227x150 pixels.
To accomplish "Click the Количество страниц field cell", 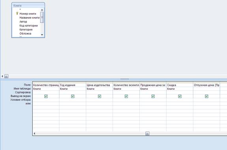I will pos(46,85).
